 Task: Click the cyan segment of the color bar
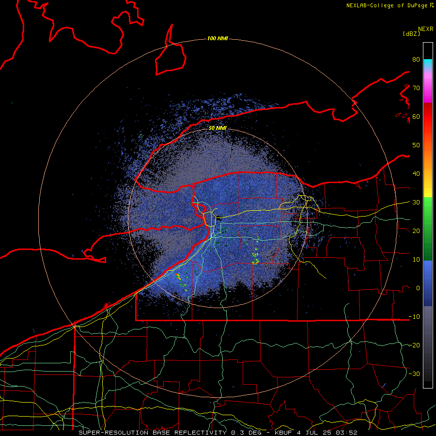[428, 63]
